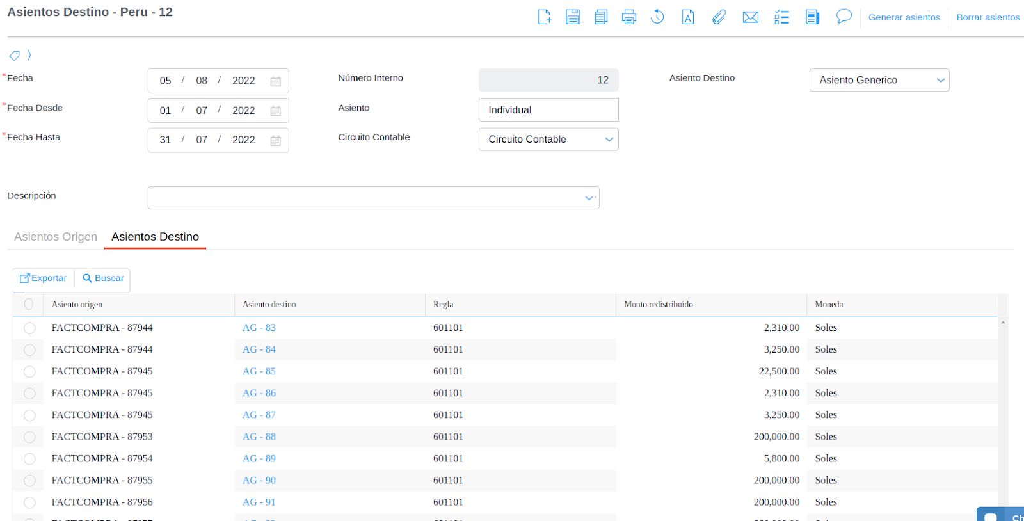Toggle the select-all radio in table header
1024x521 pixels.
coord(29,304)
